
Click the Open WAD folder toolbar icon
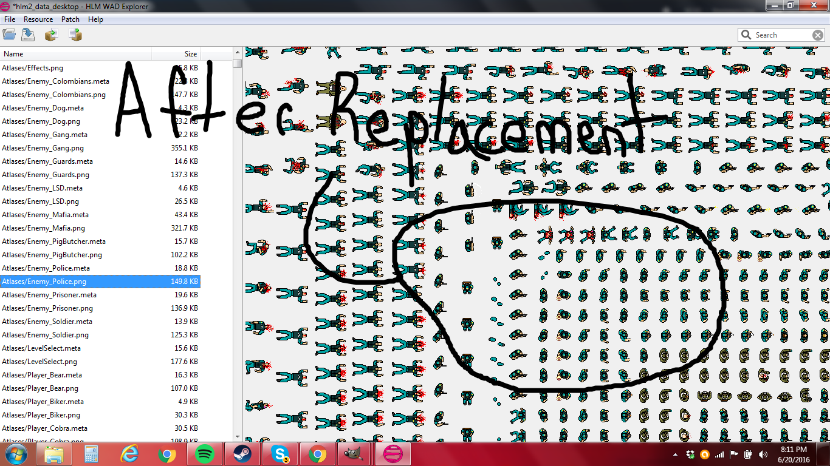pyautogui.click(x=9, y=35)
